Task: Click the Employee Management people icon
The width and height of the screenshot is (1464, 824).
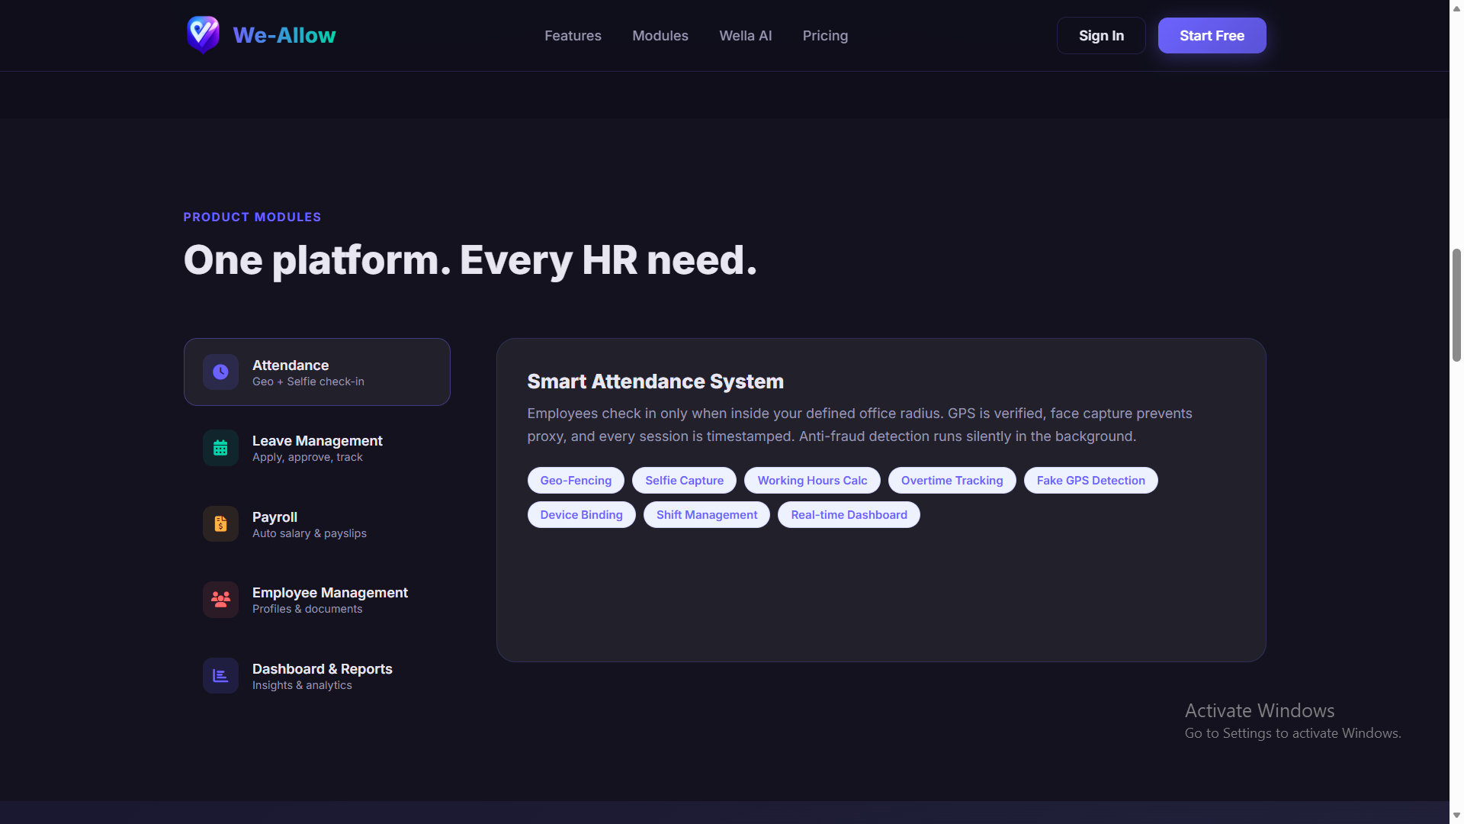Action: [x=220, y=600]
